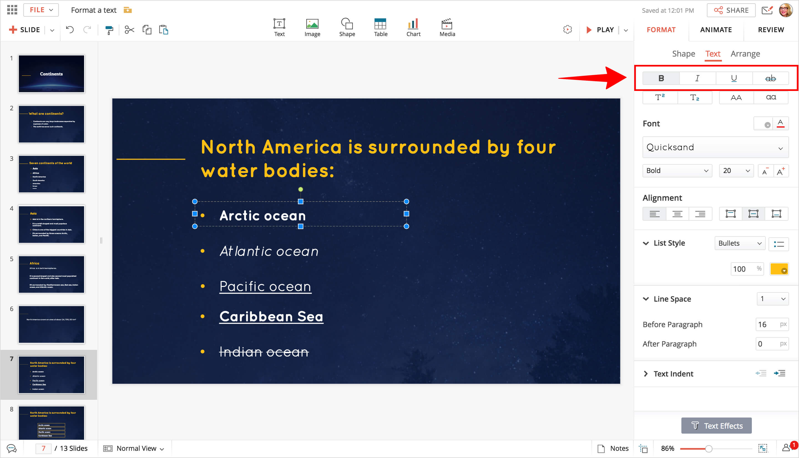Viewport: 799px width, 458px height.
Task: Click the Text Effects button
Action: (x=716, y=426)
